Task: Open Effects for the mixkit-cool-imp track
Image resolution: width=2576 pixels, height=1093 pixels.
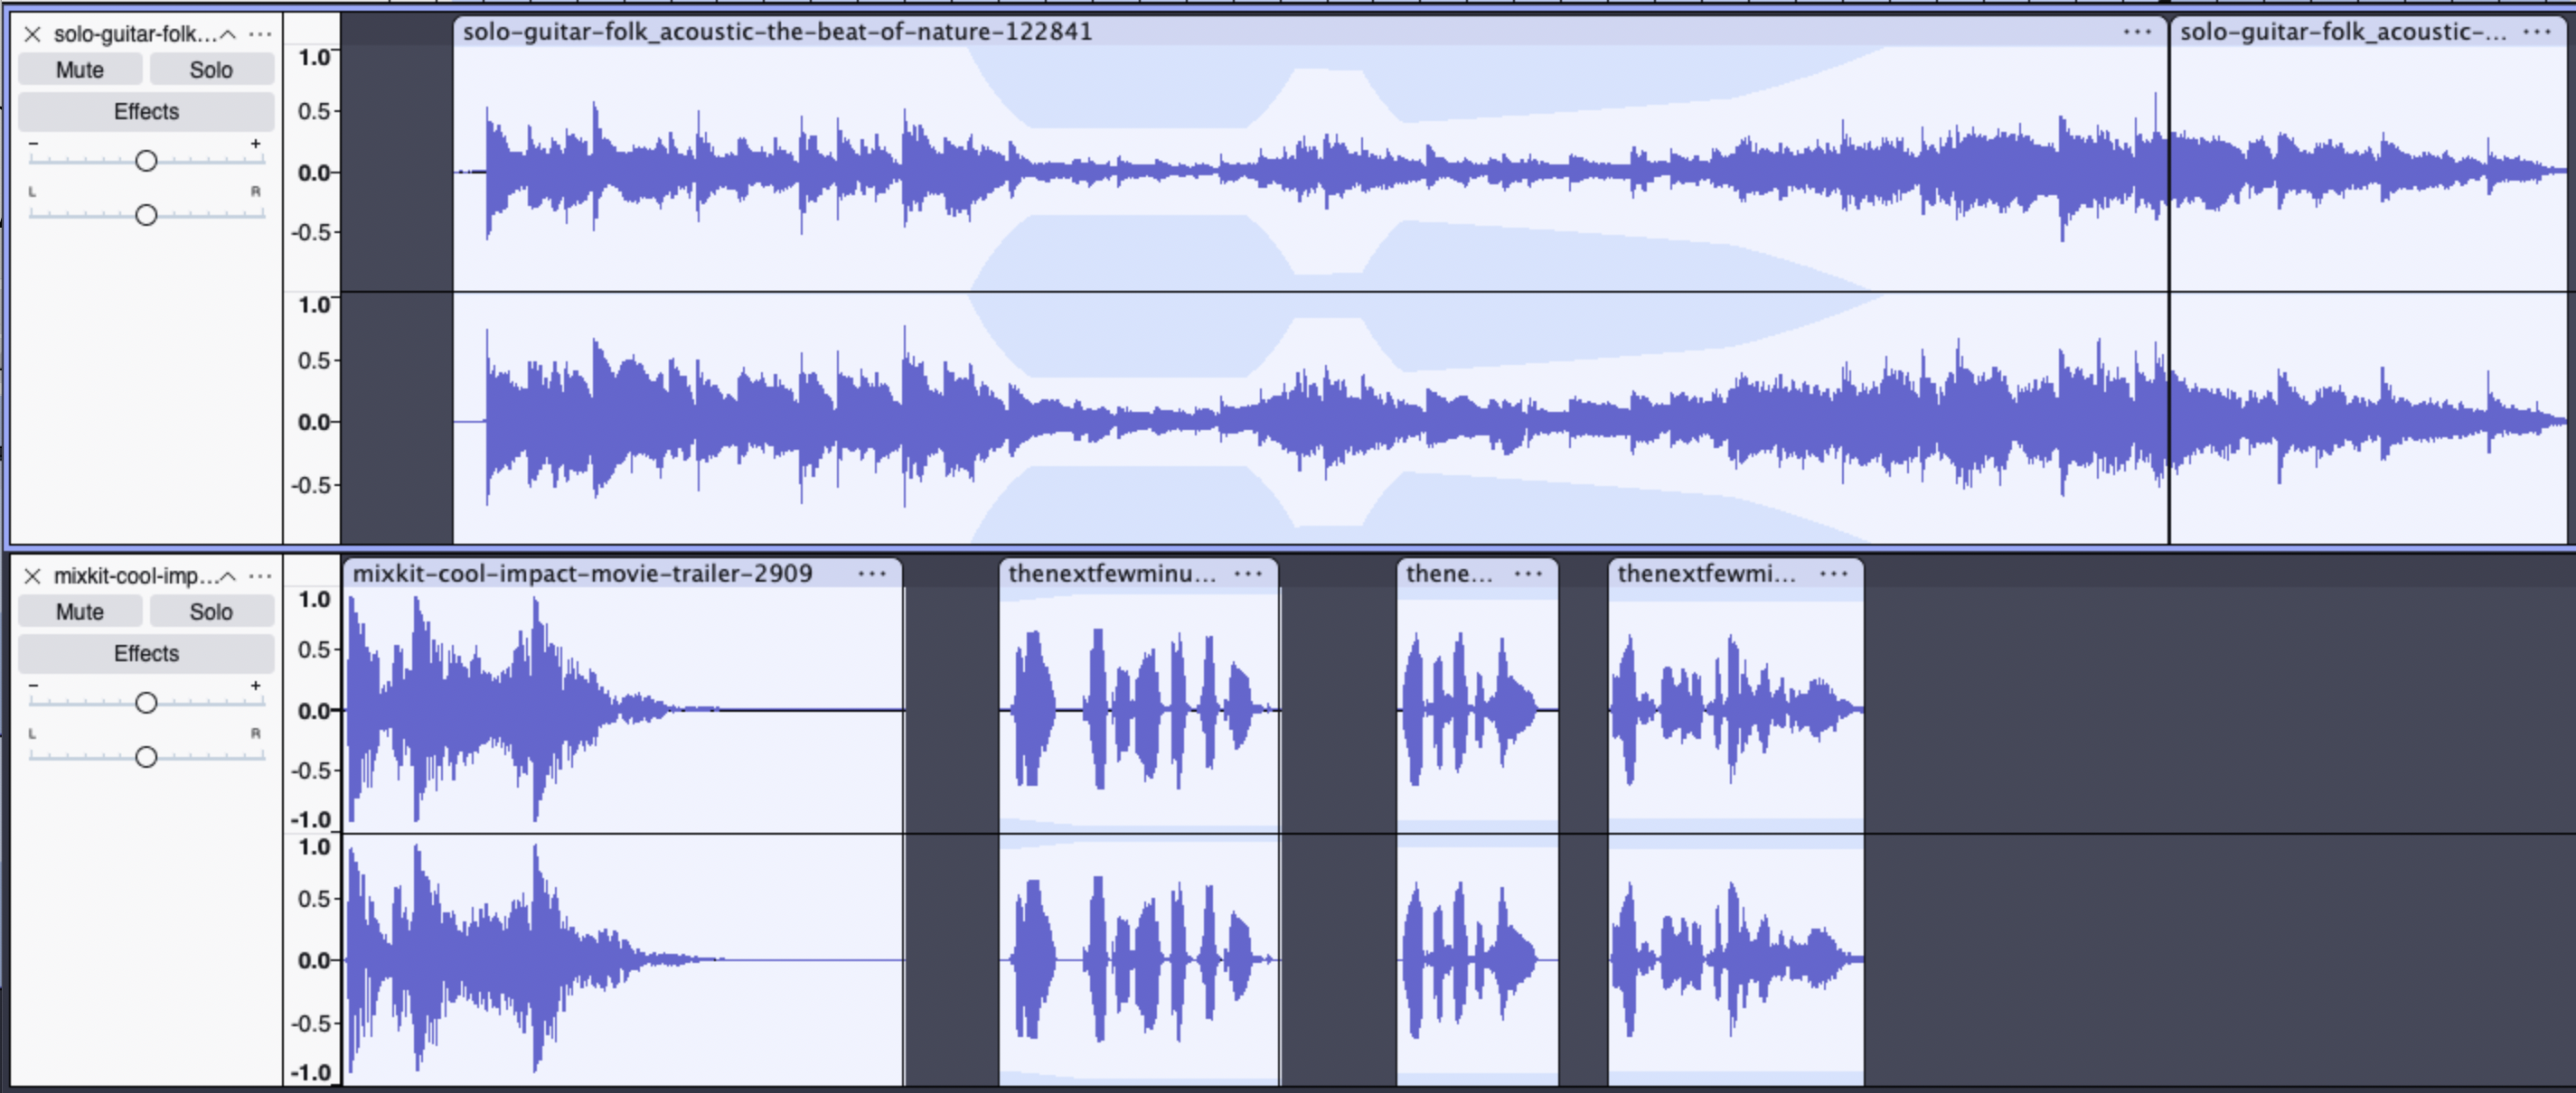Action: 146,653
